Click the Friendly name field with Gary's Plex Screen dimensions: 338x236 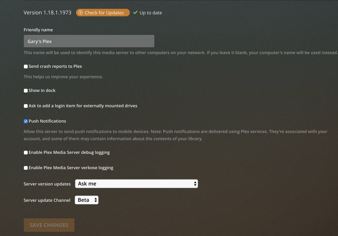click(x=89, y=41)
